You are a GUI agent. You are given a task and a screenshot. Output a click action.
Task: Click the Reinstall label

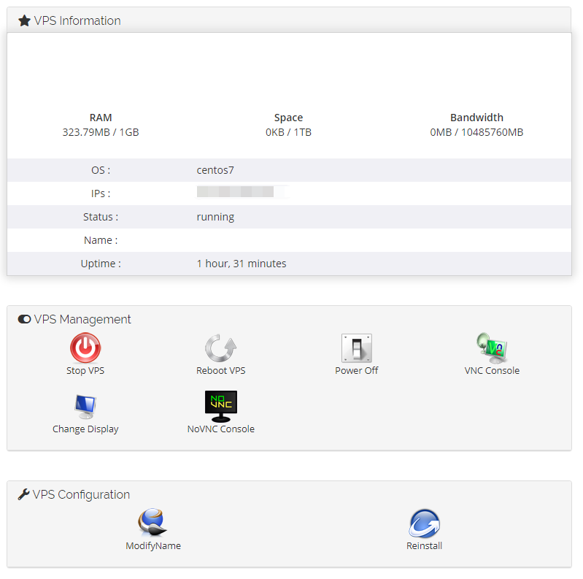coord(424,546)
